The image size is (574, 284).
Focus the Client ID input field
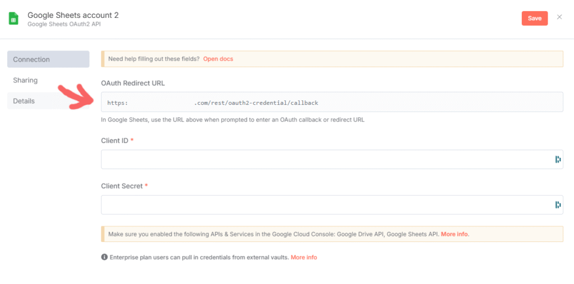(x=332, y=159)
